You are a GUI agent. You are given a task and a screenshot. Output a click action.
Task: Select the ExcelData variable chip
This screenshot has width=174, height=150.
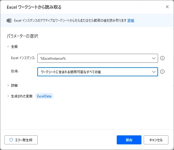44,96
